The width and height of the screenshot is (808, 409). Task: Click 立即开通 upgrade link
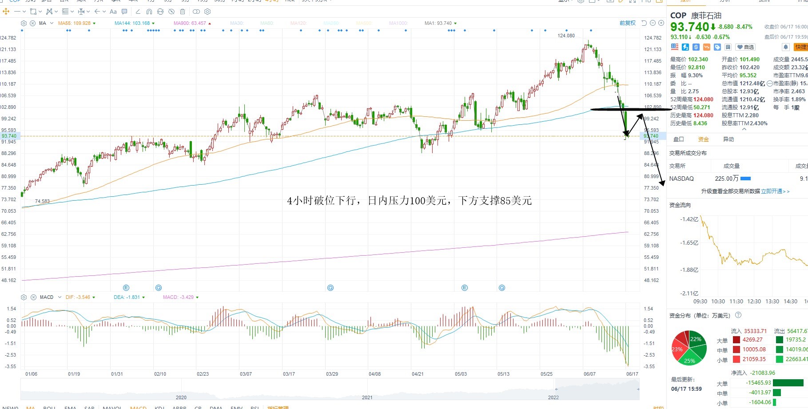click(776, 191)
